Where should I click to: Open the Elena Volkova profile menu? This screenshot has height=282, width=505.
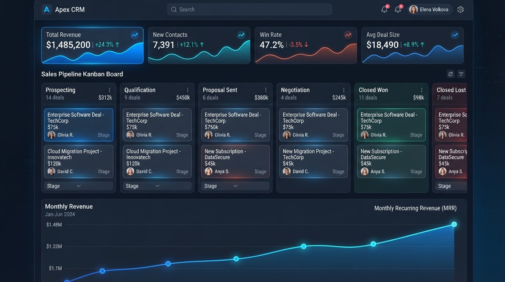[430, 10]
